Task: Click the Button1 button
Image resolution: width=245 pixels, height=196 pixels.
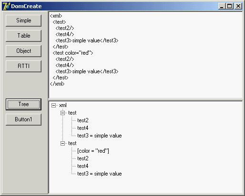Action: pos(23,119)
